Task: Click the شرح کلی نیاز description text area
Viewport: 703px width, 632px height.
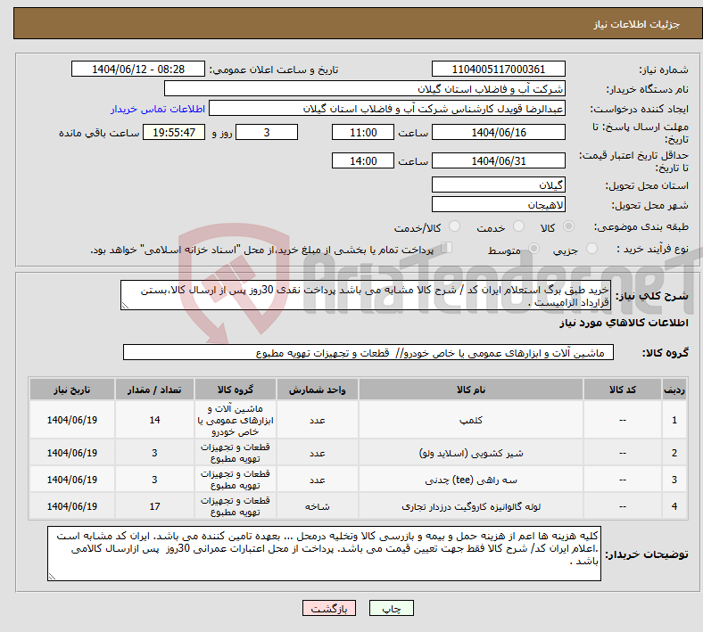Action: 366,296
